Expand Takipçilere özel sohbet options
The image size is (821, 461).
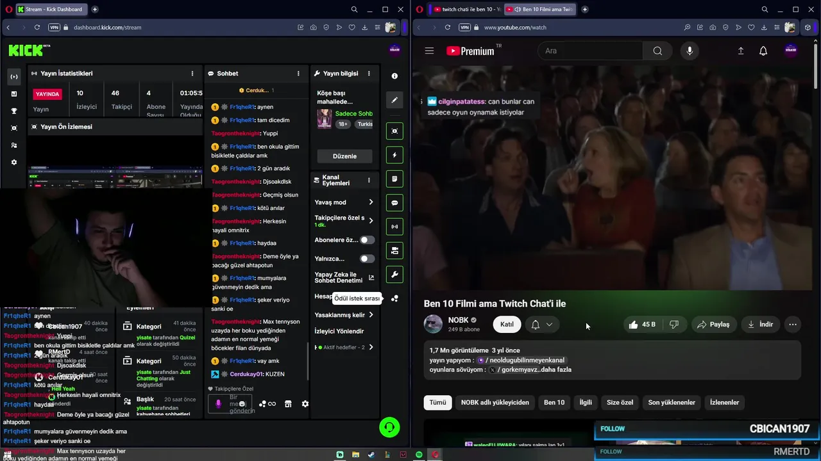point(371,221)
